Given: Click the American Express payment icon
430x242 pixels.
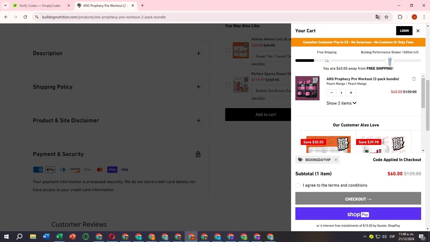Looking at the screenshot, I should (38, 170).
